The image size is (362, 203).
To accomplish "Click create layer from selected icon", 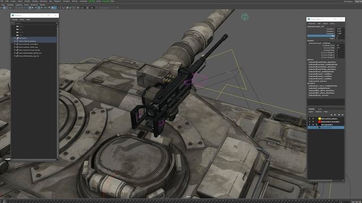I will [x=342, y=115].
